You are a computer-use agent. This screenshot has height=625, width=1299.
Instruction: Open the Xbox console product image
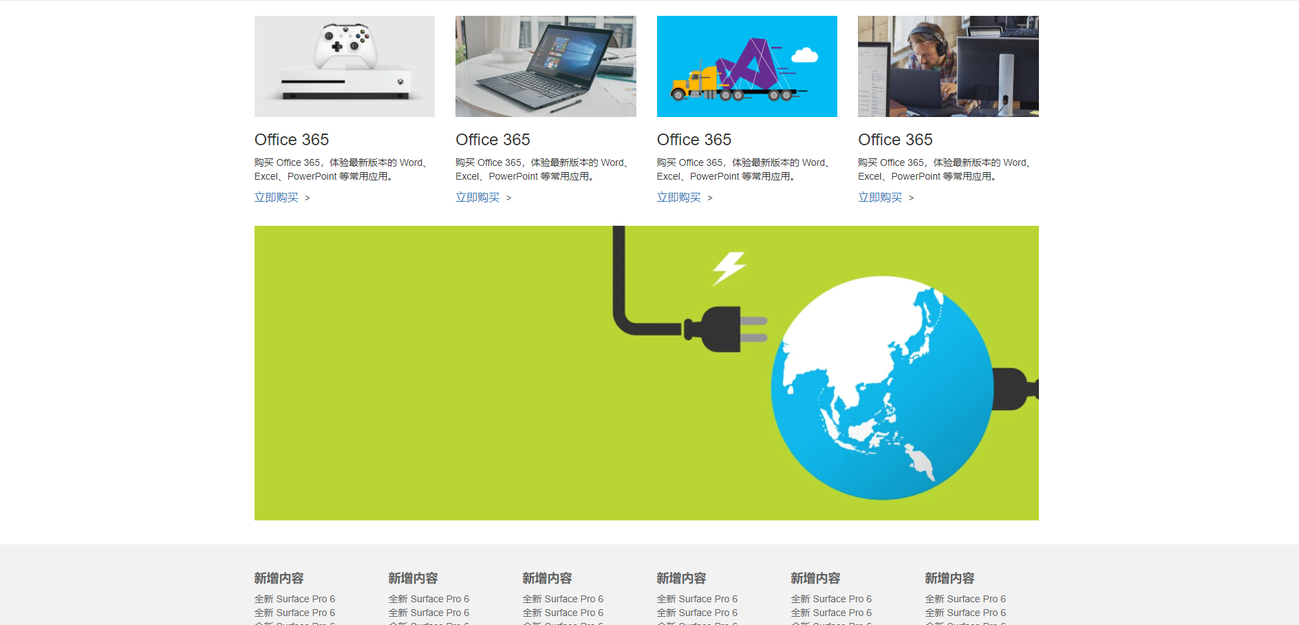tap(345, 66)
